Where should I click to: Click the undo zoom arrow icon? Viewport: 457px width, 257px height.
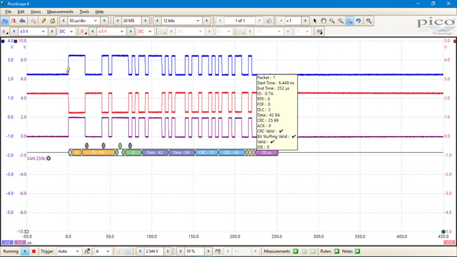point(358,21)
